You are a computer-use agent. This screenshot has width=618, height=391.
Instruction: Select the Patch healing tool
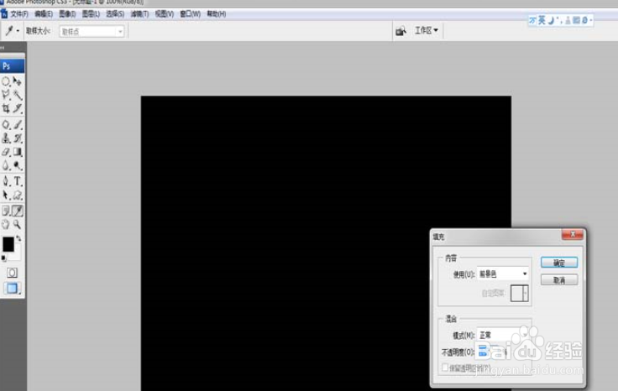pos(6,125)
